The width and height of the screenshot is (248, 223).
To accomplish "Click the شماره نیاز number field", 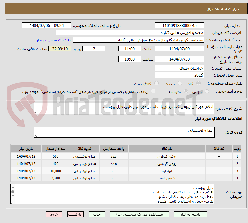I will (x=179, y=26).
